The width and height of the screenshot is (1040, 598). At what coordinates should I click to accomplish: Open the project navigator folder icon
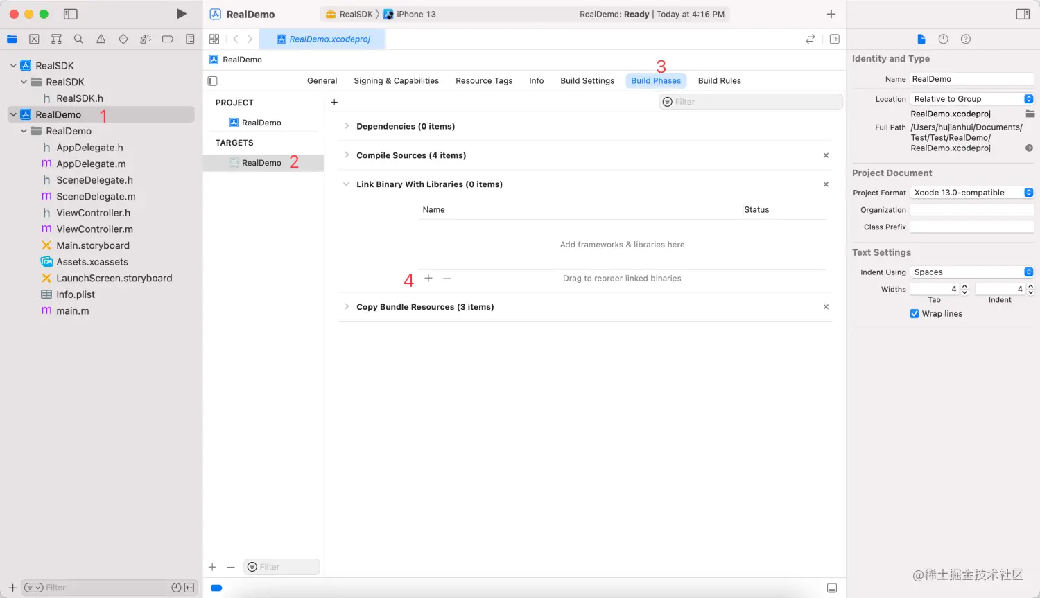pos(12,39)
